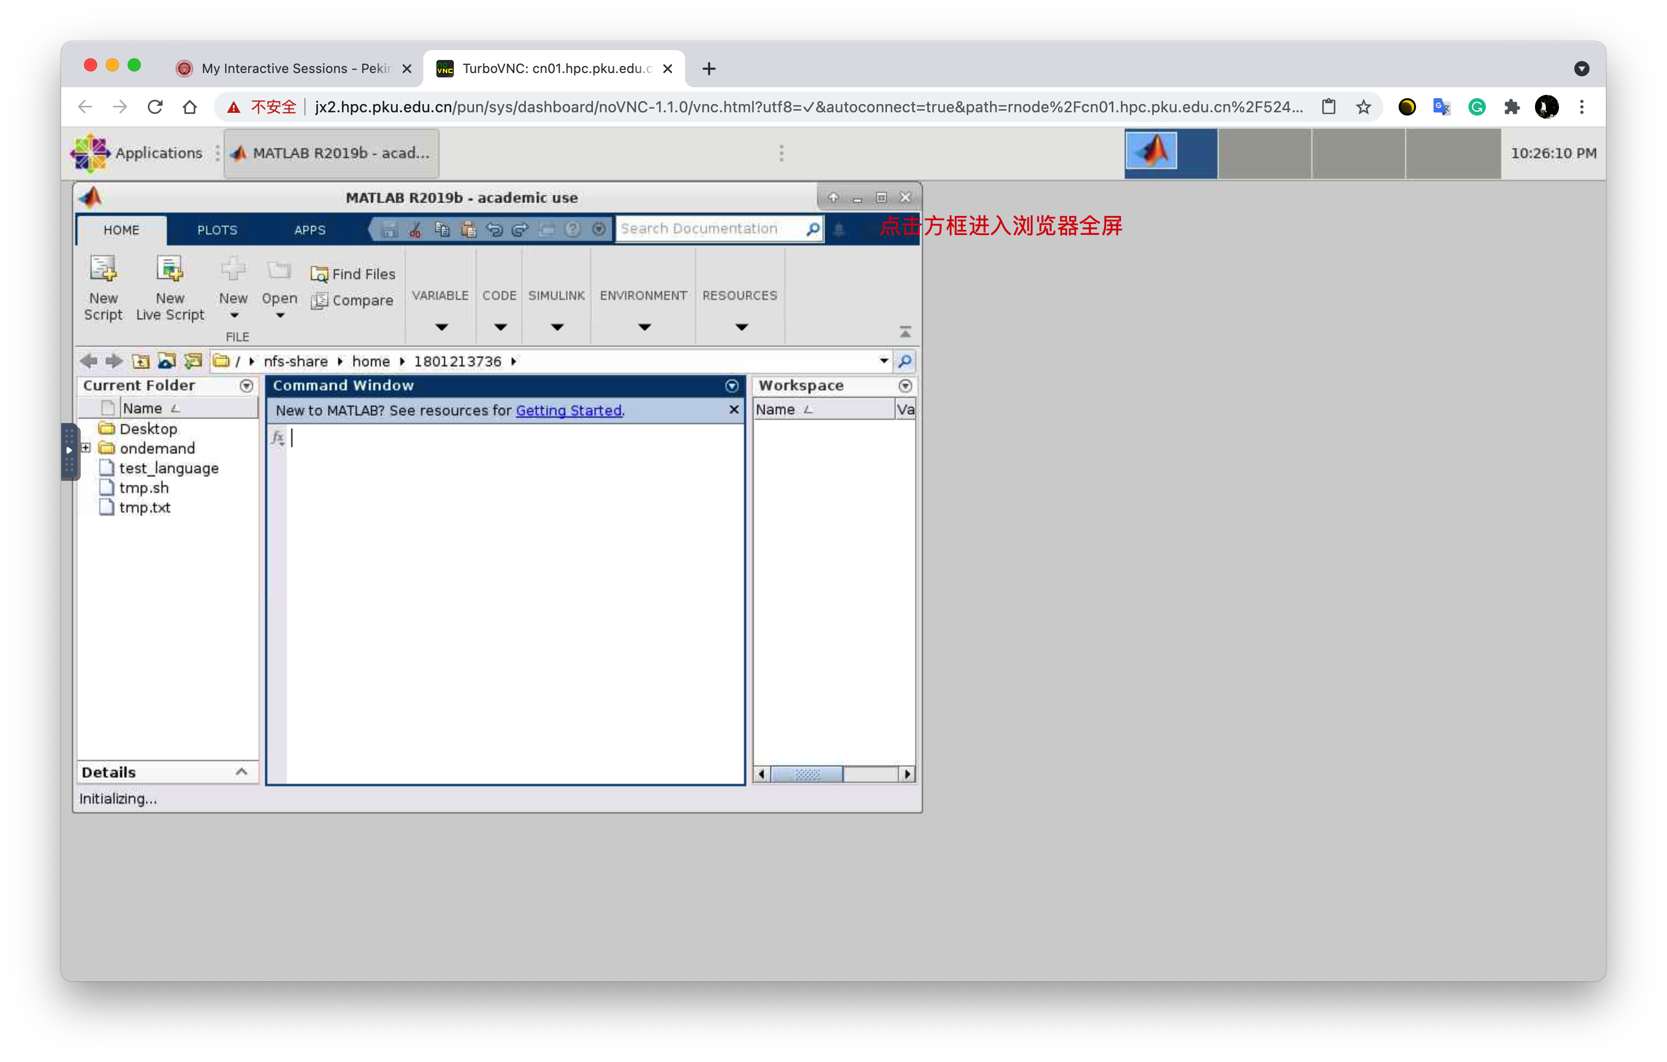1667x1062 pixels.
Task: Click the New plus icon in FILE group
Action: [233, 270]
